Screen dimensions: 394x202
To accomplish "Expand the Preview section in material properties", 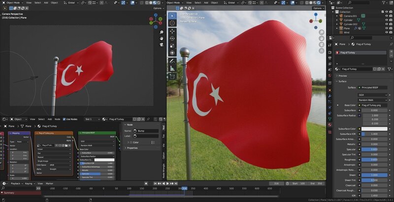I will pos(342,76).
